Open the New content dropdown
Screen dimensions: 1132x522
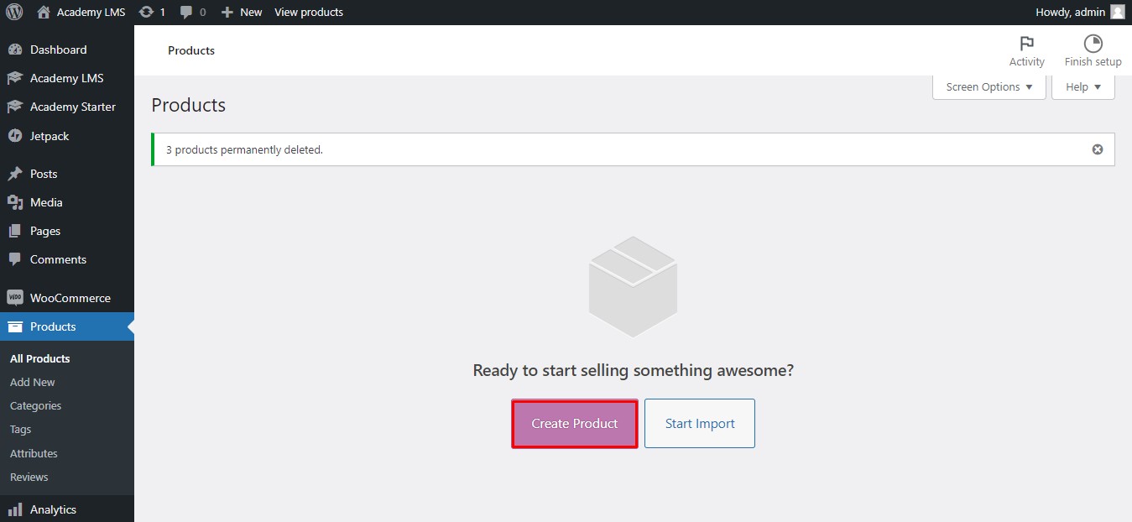(x=242, y=12)
